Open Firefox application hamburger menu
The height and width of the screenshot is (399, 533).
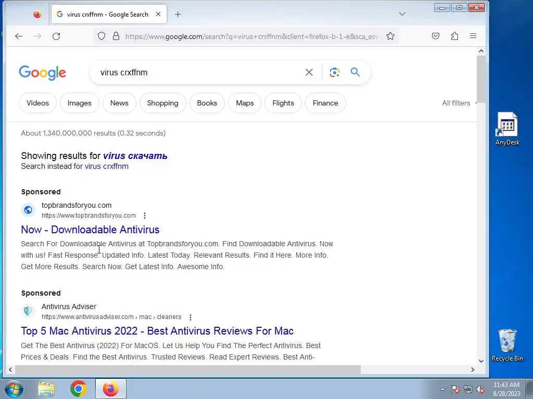tap(473, 36)
